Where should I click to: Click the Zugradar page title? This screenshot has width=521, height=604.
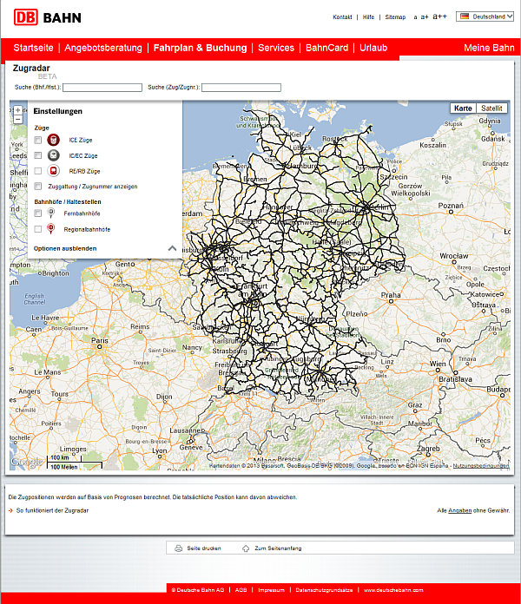click(x=31, y=69)
